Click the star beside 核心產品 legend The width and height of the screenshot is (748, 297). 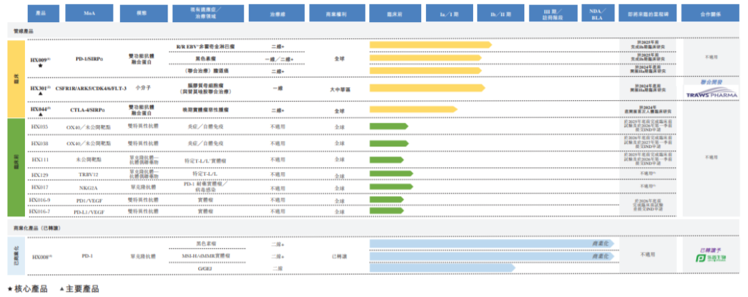[10, 289]
